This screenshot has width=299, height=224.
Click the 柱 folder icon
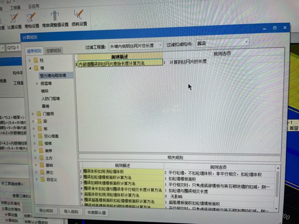click(36, 60)
